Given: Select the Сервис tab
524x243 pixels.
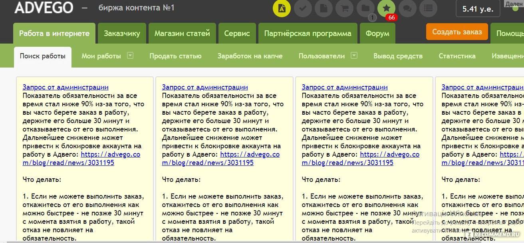Looking at the screenshot, I should point(237,33).
